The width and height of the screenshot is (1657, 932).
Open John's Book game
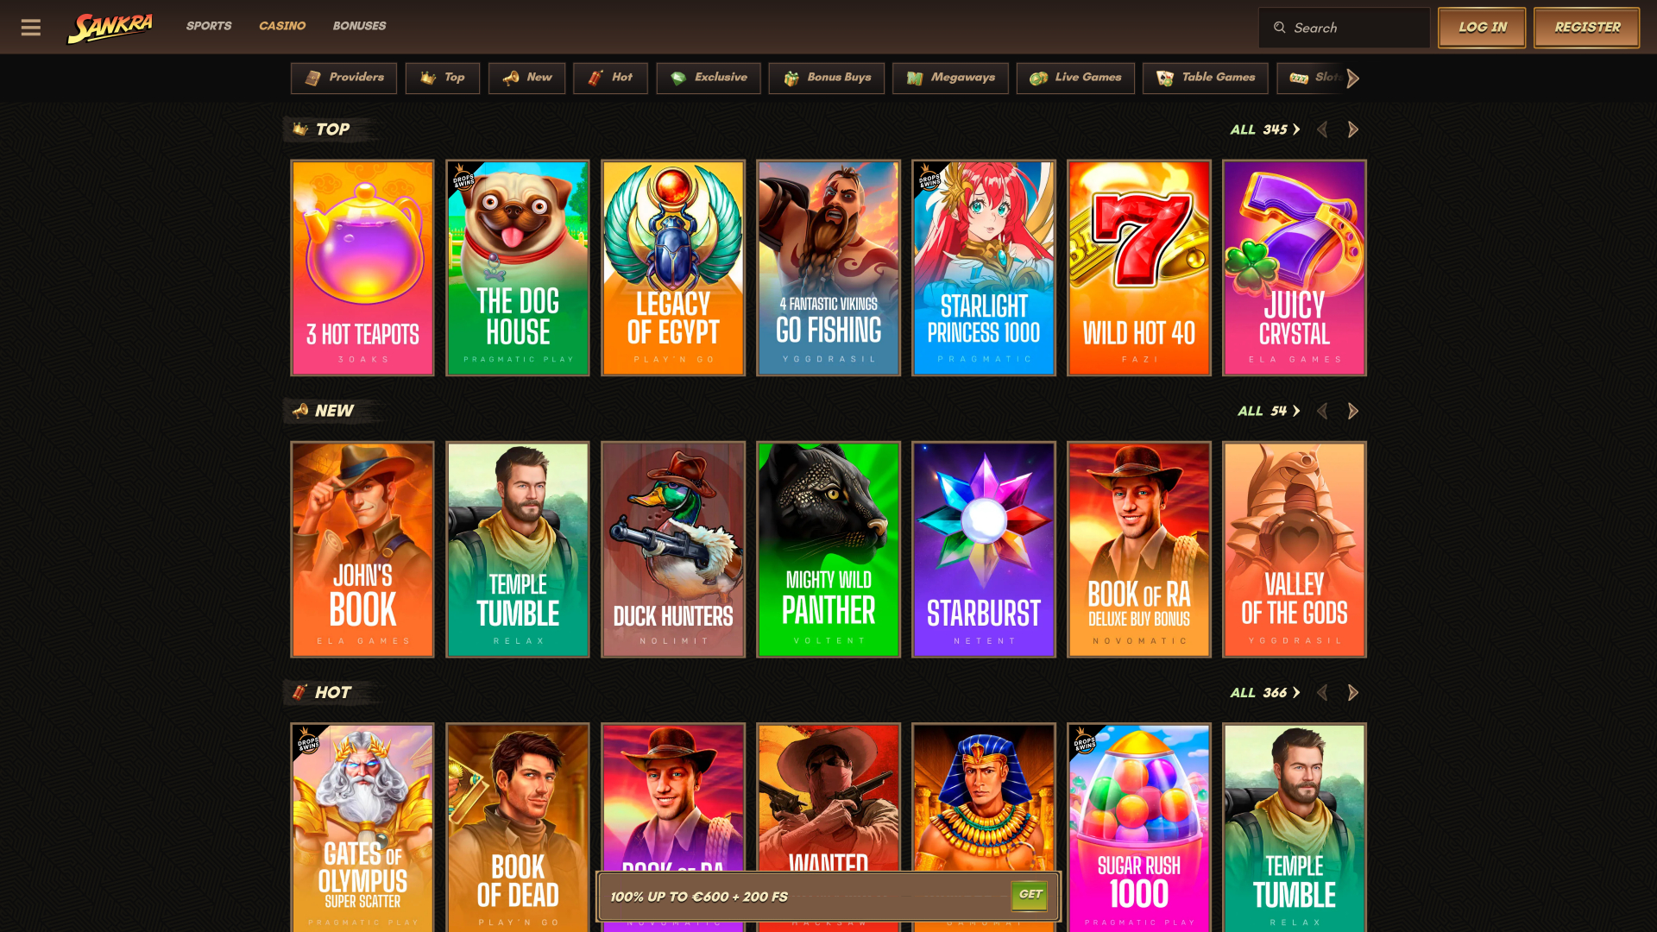(362, 550)
